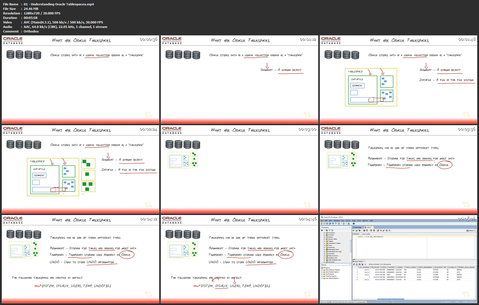The image size is (479, 305).
Task: Select the Query Result tab
Action: tap(358, 261)
